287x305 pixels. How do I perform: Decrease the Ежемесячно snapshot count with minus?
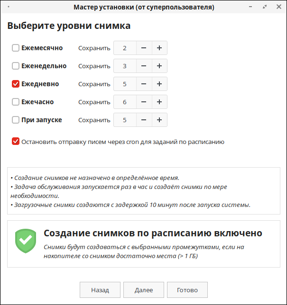coord(144,48)
